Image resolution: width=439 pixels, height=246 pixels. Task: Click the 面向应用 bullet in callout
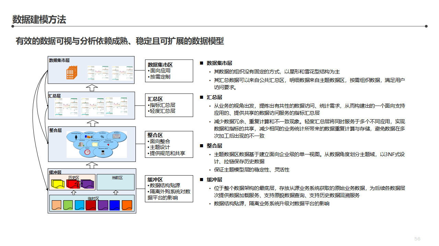tap(159, 71)
